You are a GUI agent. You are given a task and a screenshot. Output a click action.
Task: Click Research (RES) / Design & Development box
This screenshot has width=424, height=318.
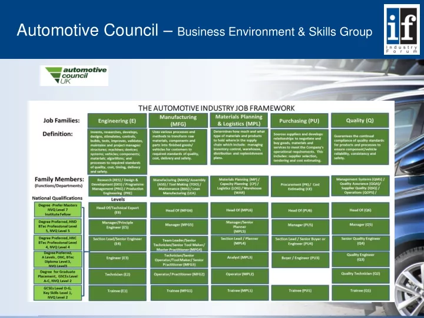click(118, 186)
